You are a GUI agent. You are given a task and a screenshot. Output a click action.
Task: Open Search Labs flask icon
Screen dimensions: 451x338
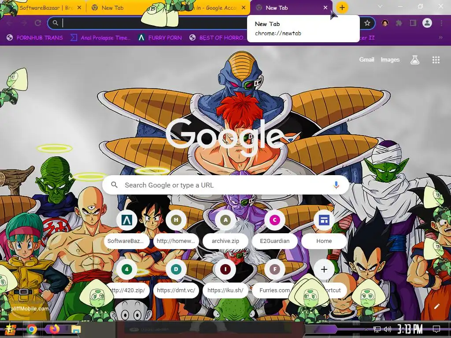(414, 60)
